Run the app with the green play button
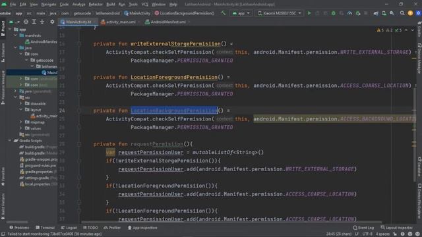422x237 pixels. 309,13
